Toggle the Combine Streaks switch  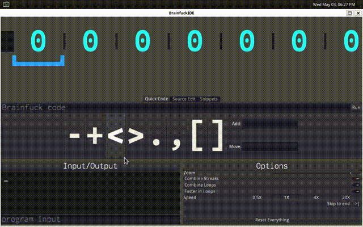pos(356,179)
